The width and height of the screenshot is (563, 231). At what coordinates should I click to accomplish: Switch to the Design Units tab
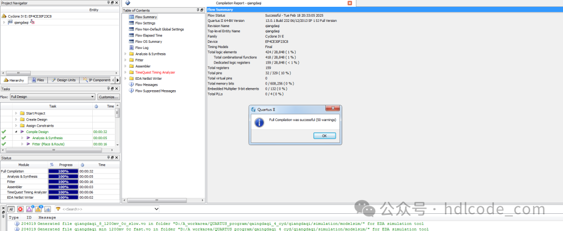(x=64, y=80)
